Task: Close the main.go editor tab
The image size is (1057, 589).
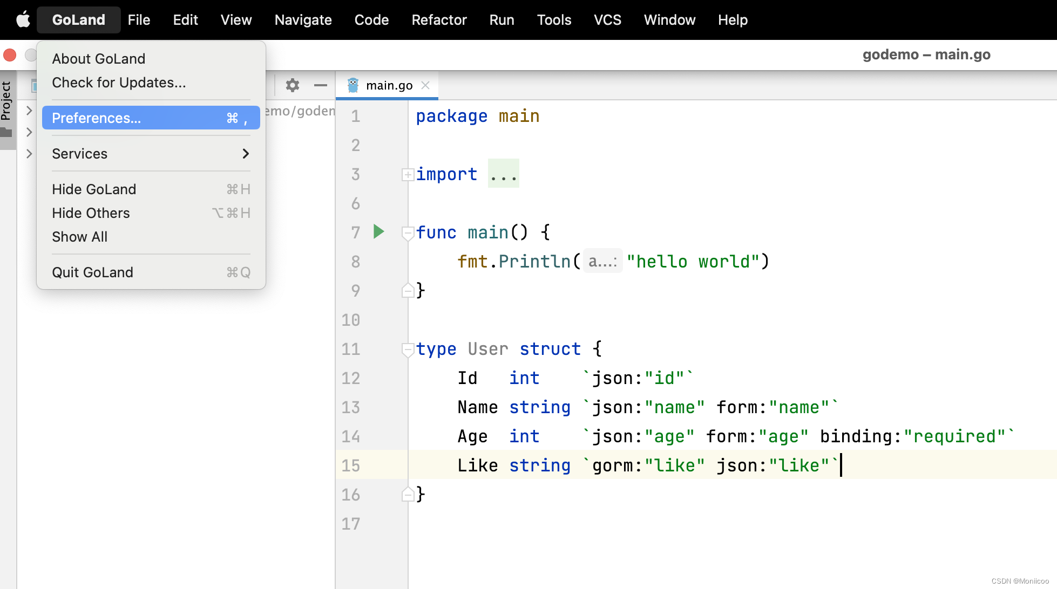Action: click(425, 85)
